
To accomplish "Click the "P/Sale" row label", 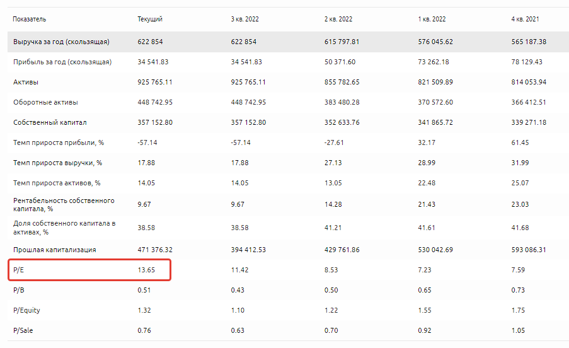I will coord(24,330).
